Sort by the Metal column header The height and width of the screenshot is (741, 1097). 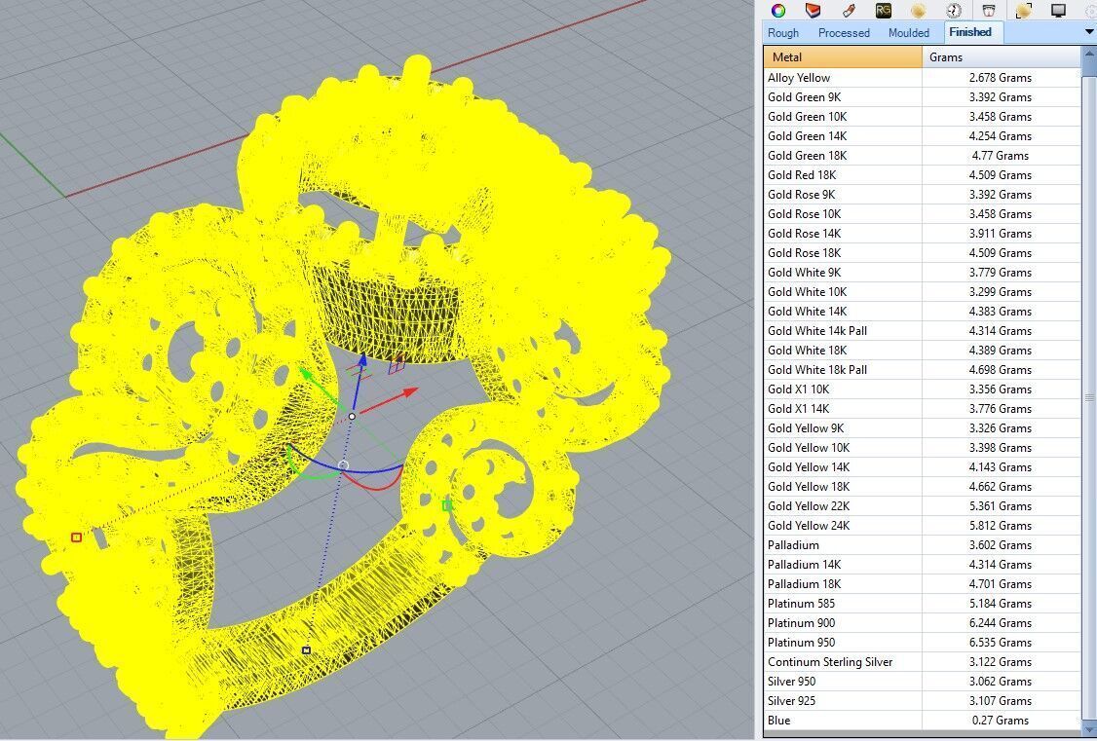[x=843, y=57]
